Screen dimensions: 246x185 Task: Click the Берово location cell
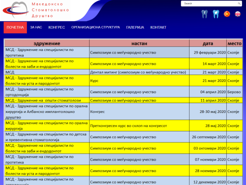coord(234,92)
